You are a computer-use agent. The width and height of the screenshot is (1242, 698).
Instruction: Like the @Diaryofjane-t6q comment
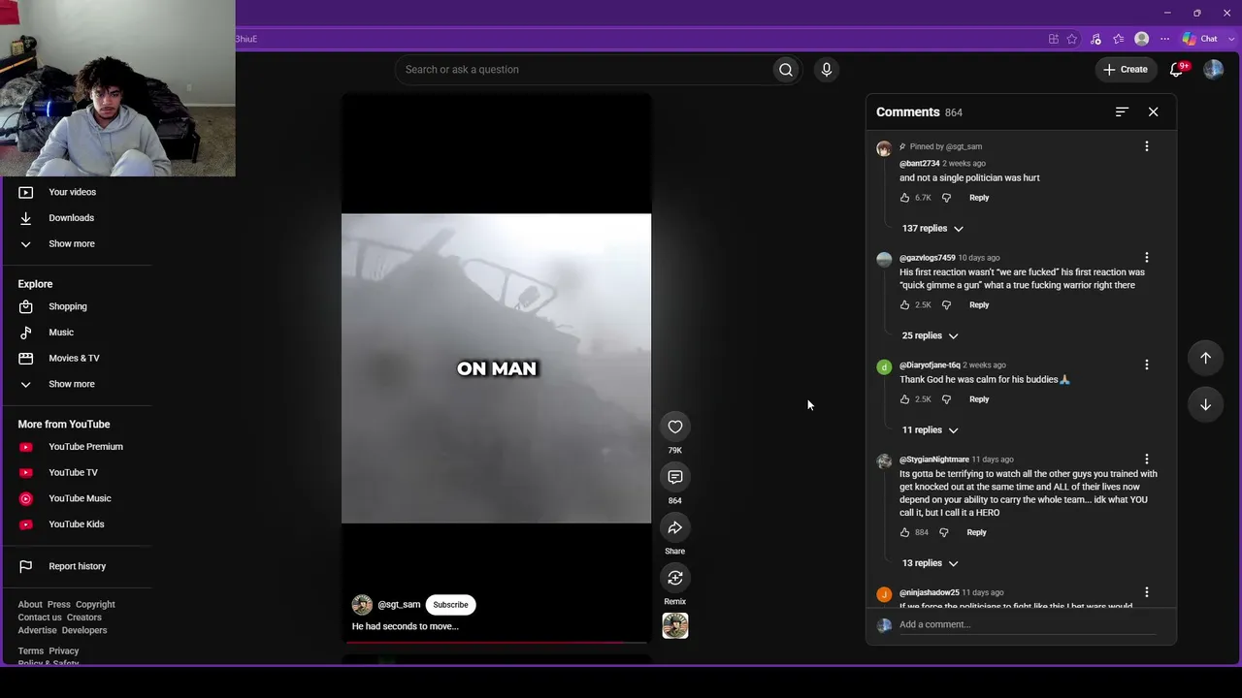click(x=904, y=399)
